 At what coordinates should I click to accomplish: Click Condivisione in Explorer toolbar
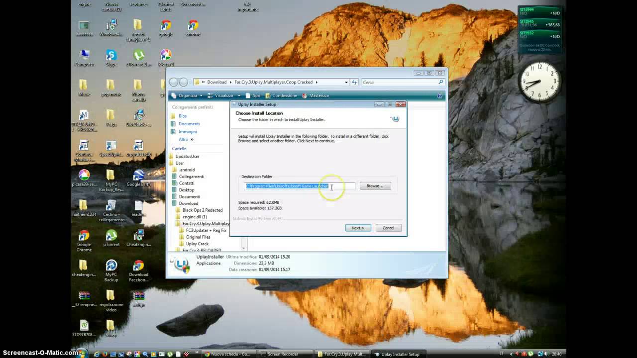click(x=281, y=95)
